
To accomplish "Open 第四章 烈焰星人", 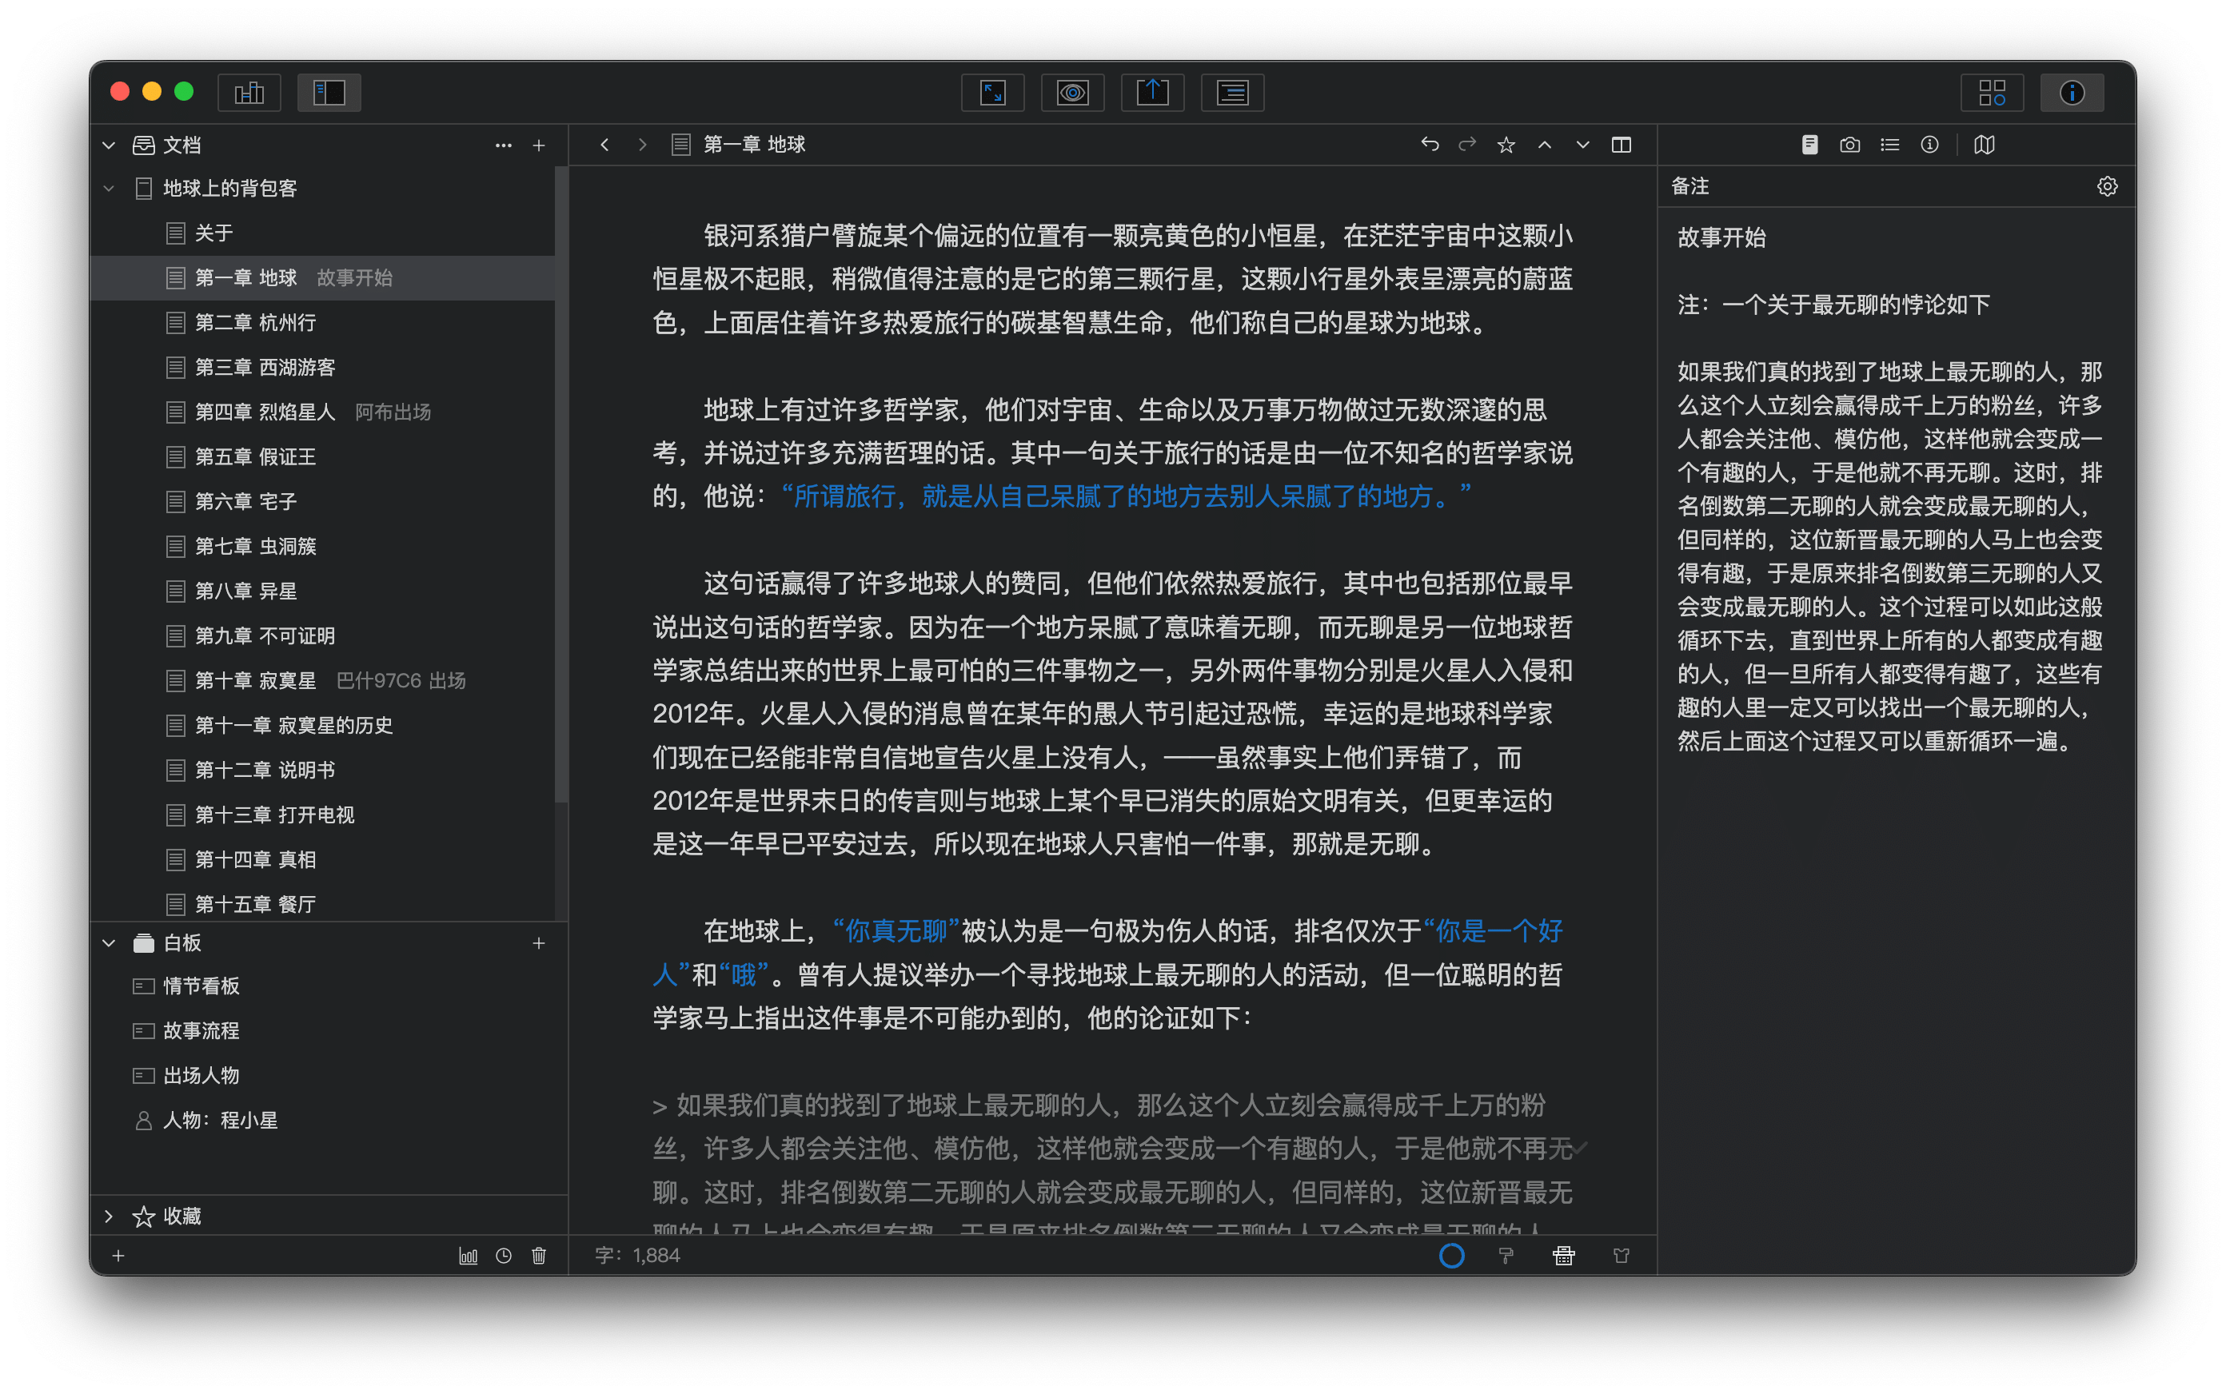I will click(323, 412).
